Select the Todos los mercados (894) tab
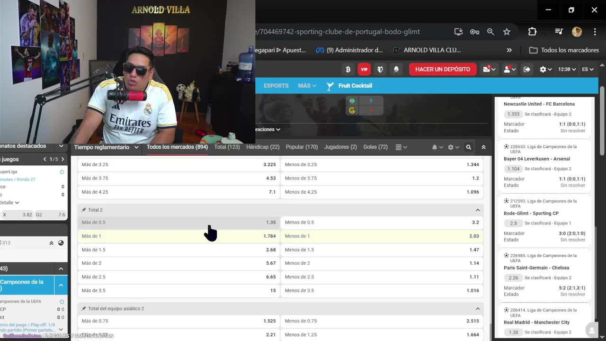 tap(177, 147)
